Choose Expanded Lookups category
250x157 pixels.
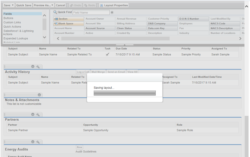pos(16,38)
